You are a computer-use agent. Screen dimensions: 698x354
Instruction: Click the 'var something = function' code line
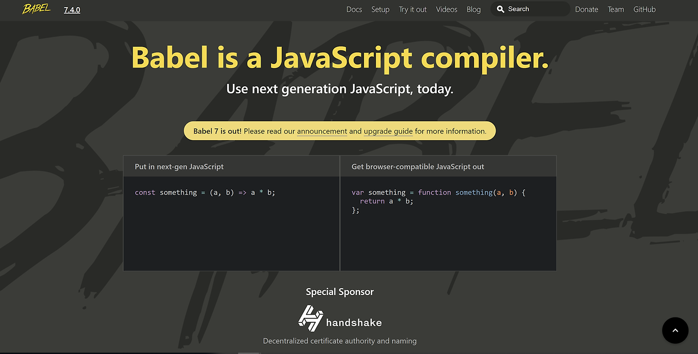[438, 193]
